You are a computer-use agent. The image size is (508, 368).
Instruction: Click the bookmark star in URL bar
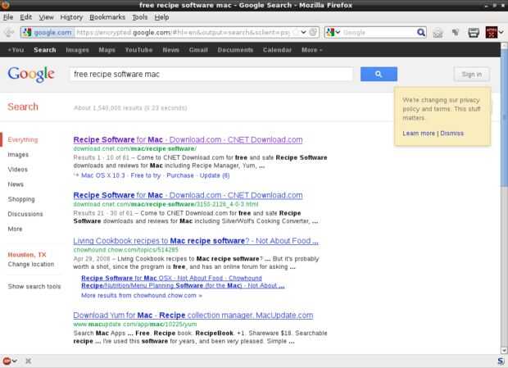(295, 33)
